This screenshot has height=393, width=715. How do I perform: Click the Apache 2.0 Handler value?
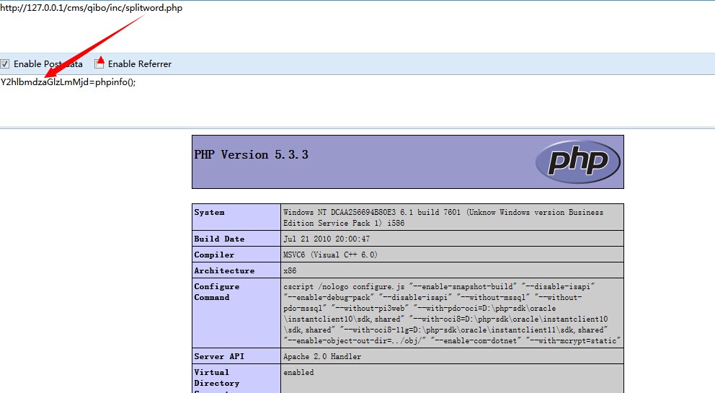(322, 356)
